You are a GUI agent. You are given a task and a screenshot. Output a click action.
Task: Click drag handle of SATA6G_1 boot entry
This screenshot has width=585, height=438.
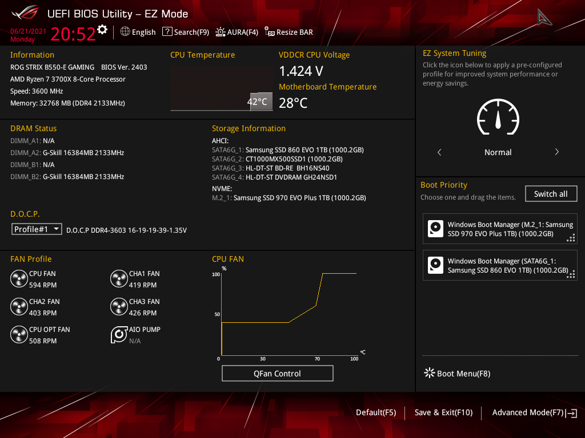click(571, 274)
